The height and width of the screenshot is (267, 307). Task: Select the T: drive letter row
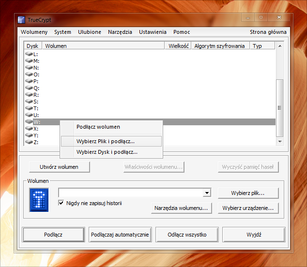click(x=150, y=108)
